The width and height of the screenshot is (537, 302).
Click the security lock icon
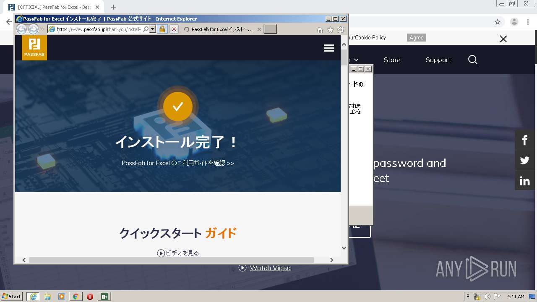[x=162, y=29]
